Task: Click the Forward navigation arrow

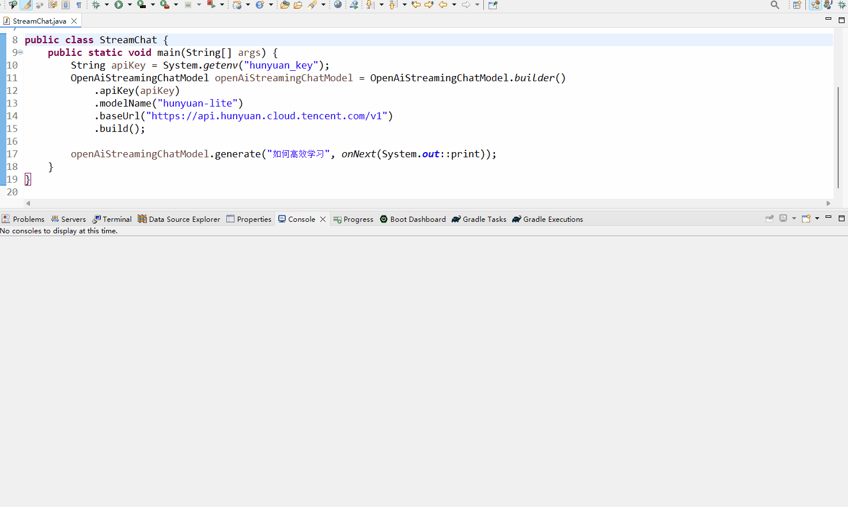Action: coord(465,5)
